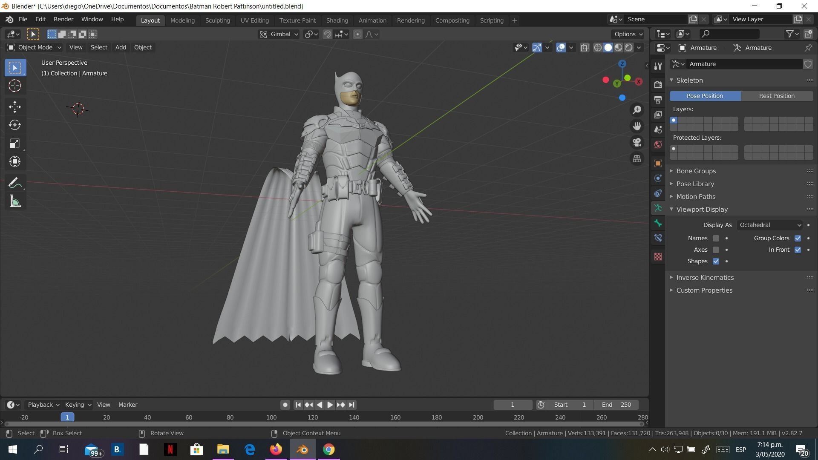Open Output properties printer tab
This screenshot has width=818, height=460.
coord(658,100)
